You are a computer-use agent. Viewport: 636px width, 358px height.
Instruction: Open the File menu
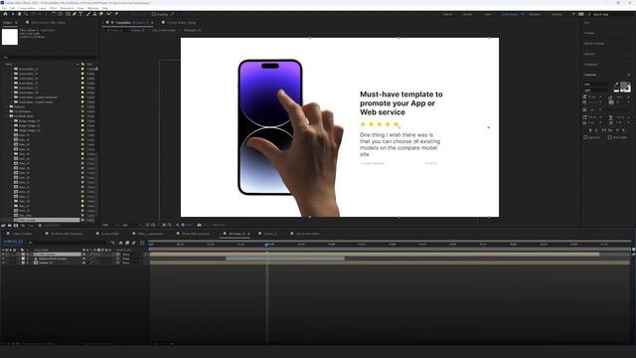[4, 8]
